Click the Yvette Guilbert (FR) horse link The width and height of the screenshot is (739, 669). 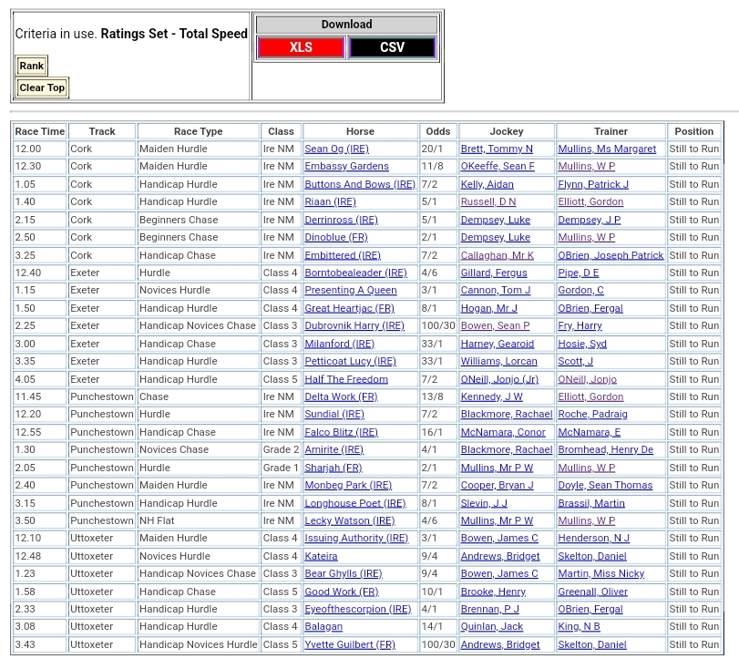tap(349, 644)
